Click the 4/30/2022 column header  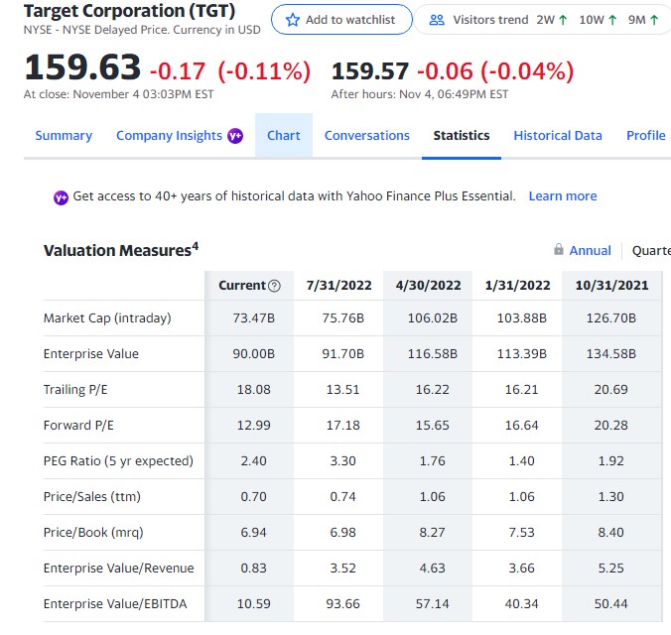(429, 286)
